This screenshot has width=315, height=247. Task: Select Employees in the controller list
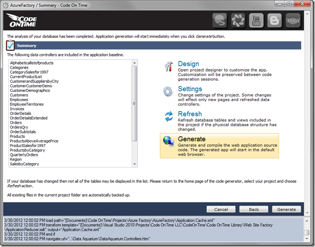click(x=19, y=100)
